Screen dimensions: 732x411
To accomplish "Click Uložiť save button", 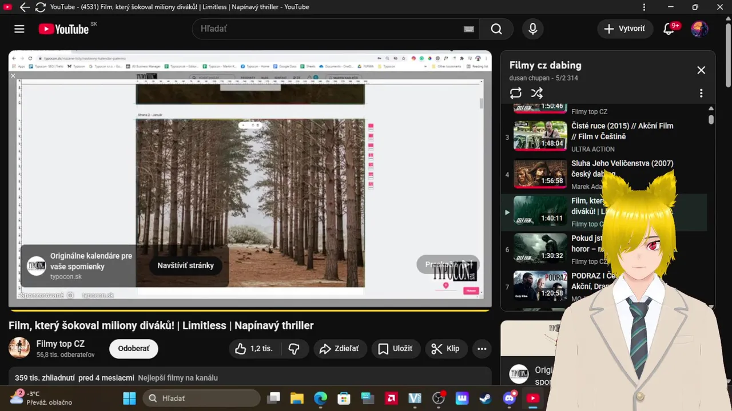I will point(396,348).
